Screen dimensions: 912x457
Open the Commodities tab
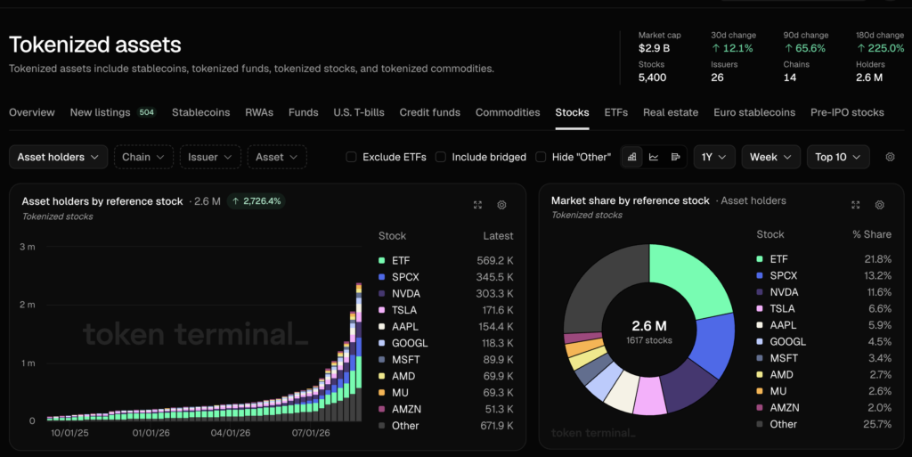point(508,112)
